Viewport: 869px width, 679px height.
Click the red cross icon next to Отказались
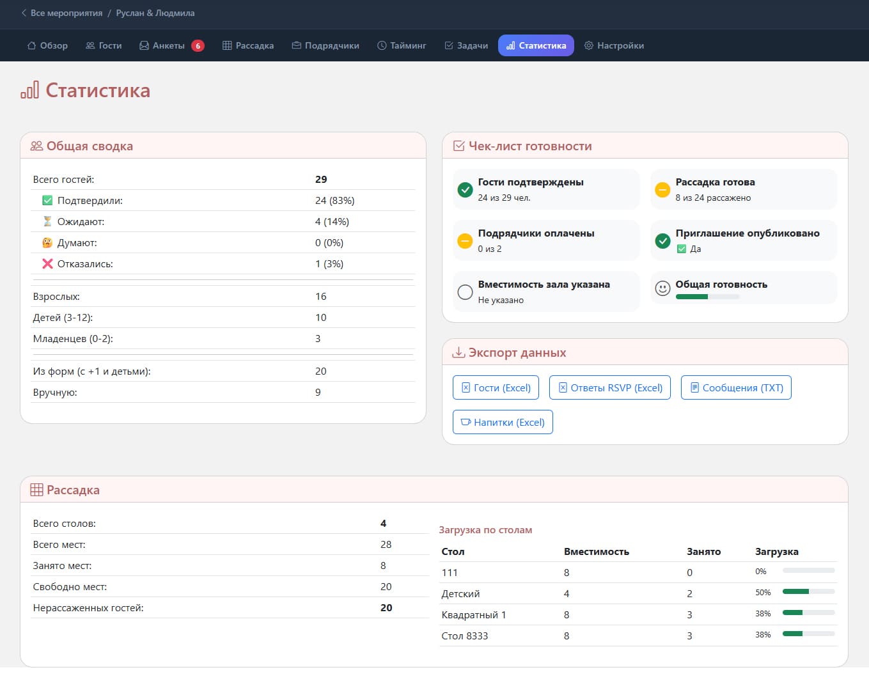click(x=47, y=263)
